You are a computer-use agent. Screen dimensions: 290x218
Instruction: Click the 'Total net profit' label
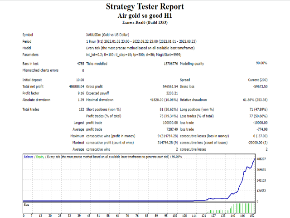(x=33, y=87)
